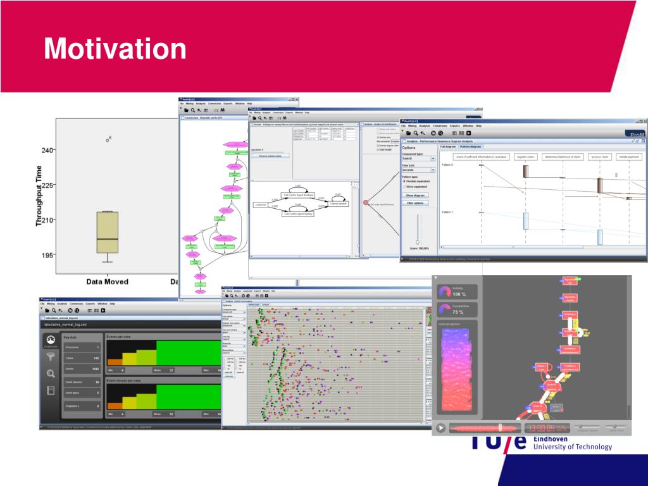Click second round icon in log dashboard toolbar
The image size is (648, 486).
(x=77, y=310)
